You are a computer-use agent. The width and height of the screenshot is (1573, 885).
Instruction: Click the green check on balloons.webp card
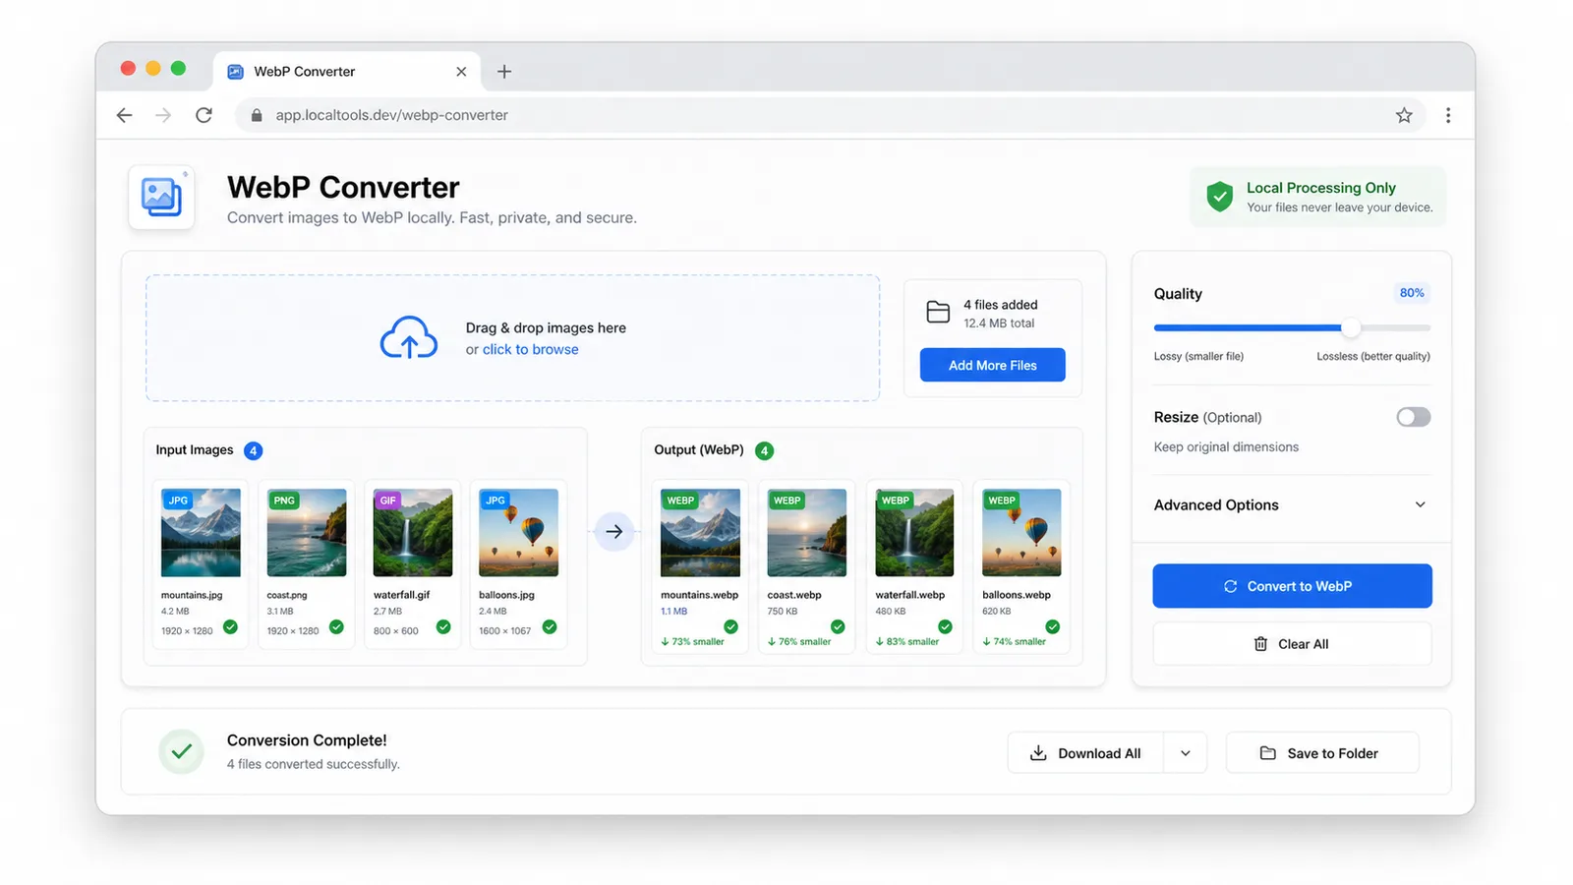[1052, 626]
